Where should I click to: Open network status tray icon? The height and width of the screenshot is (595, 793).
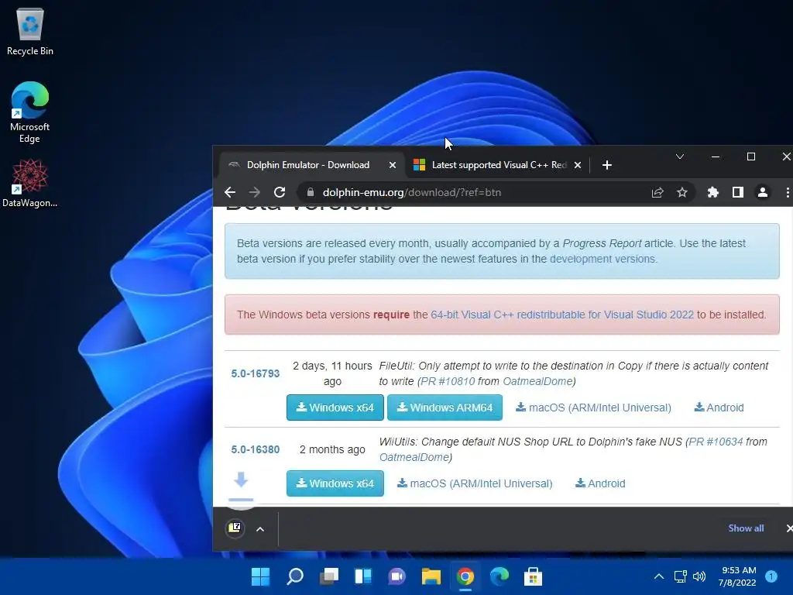(x=680, y=576)
